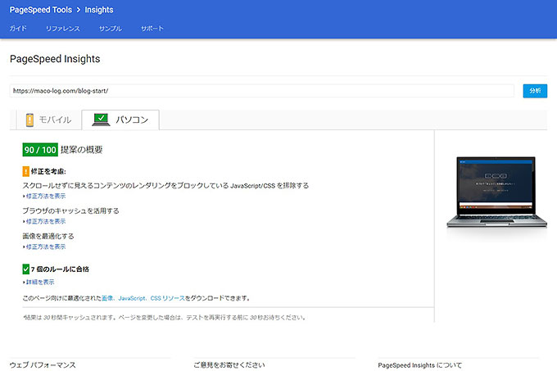Expand fix details for JavaScript/CSS blocking rule

46,196
